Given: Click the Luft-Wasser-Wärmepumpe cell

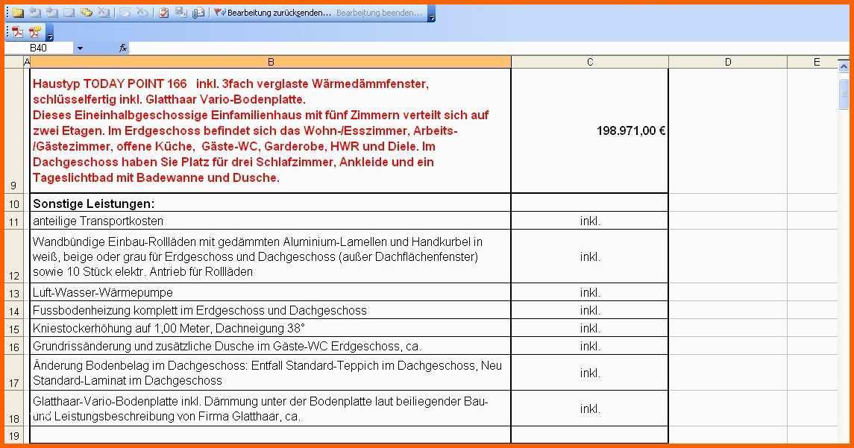Looking at the screenshot, I should 271,292.
